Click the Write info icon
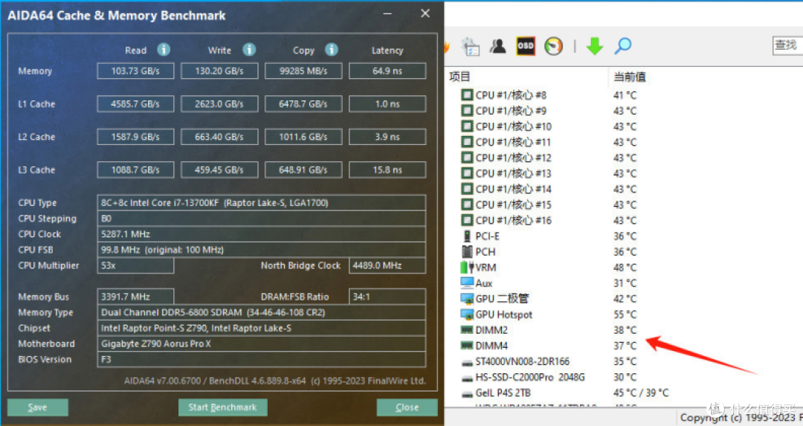The height and width of the screenshot is (426, 803). [x=249, y=50]
